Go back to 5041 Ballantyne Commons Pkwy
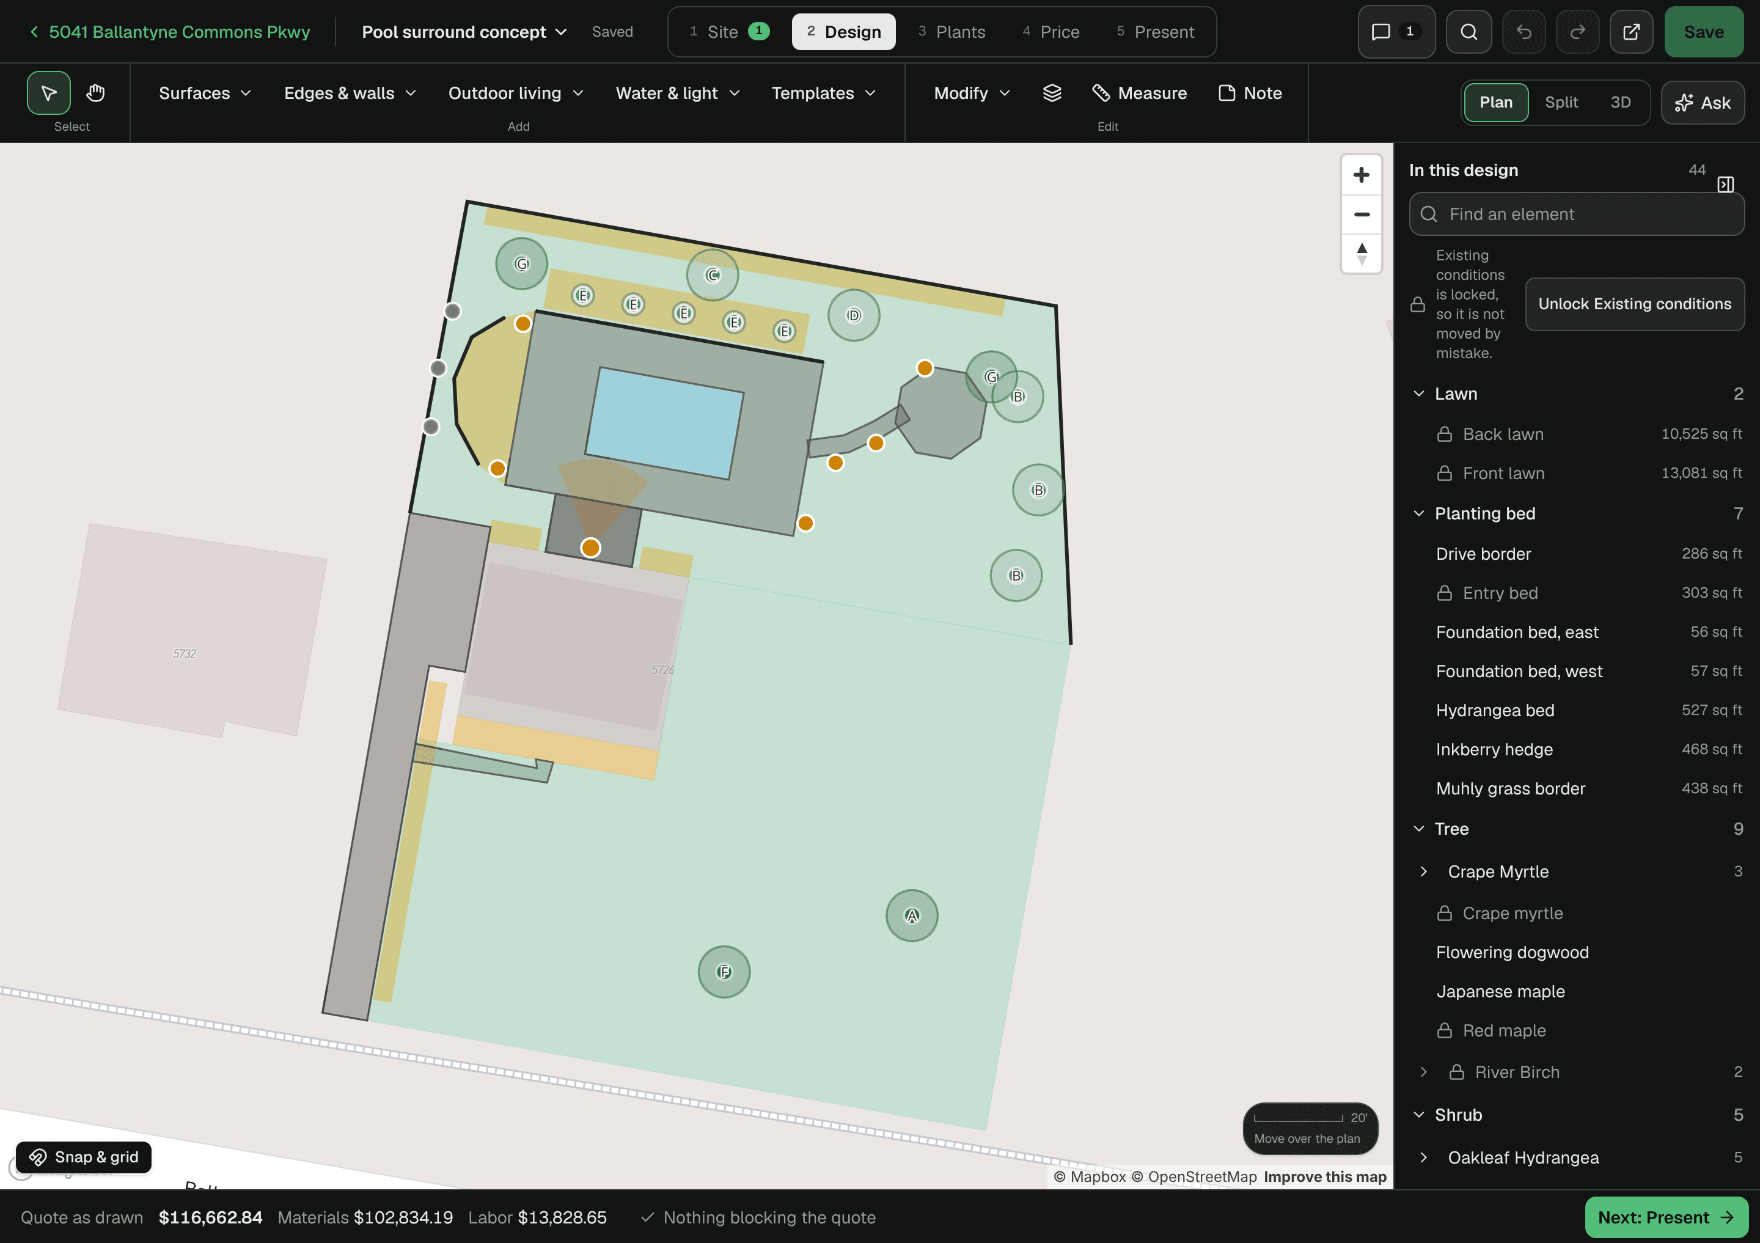 (x=170, y=31)
